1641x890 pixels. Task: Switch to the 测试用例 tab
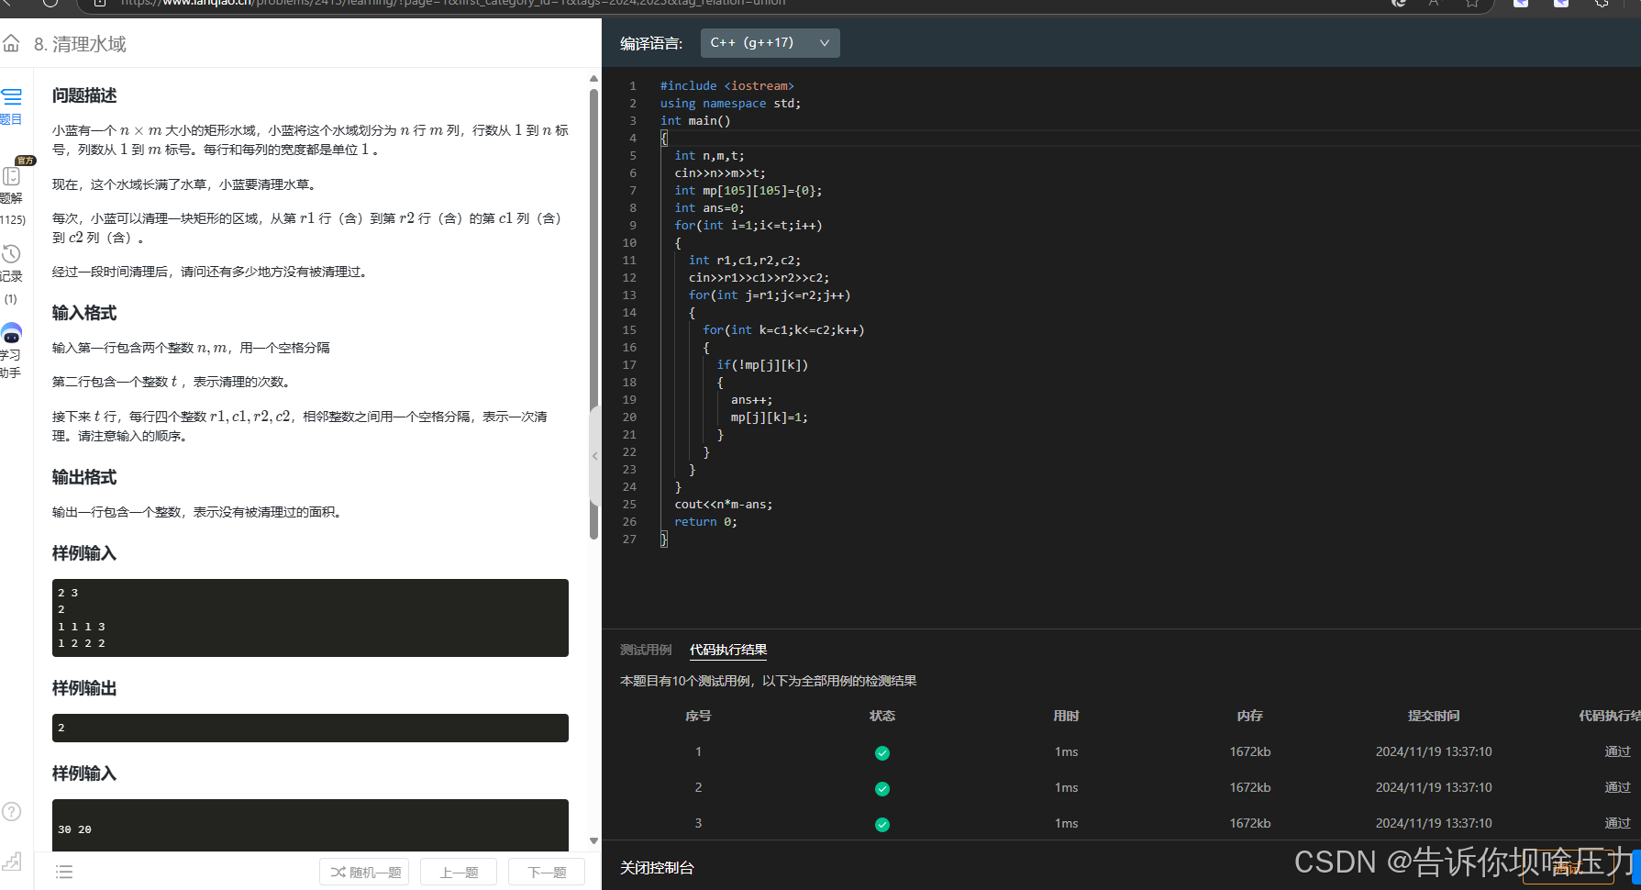[x=646, y=650]
